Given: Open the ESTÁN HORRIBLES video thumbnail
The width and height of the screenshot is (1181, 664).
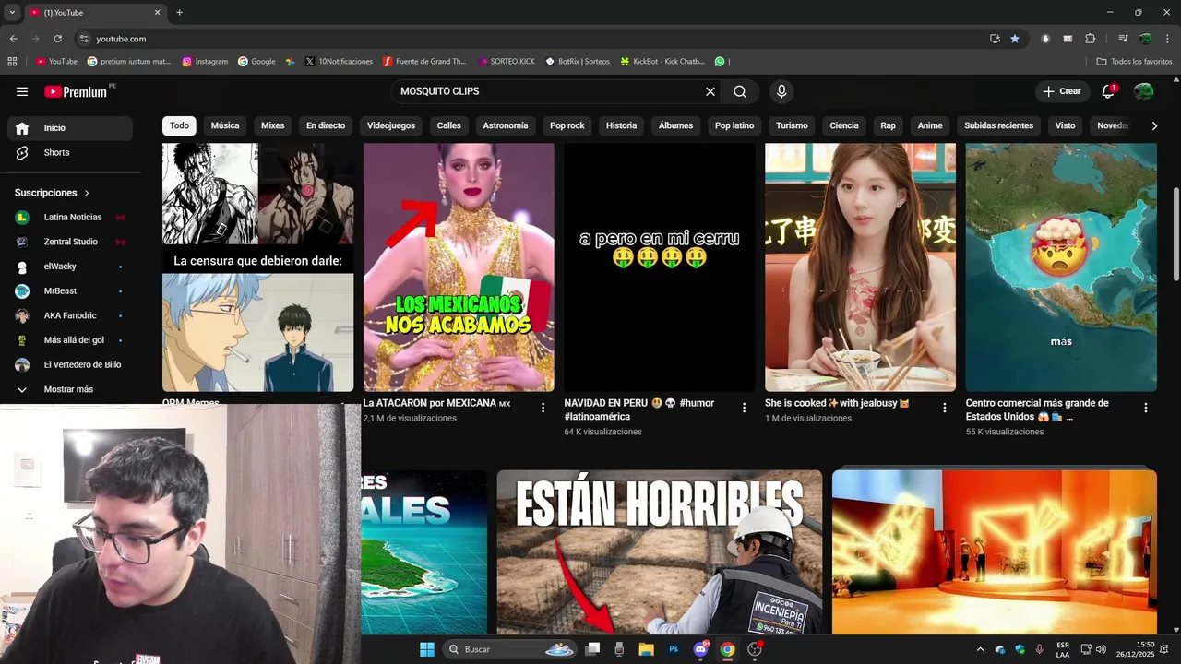Looking at the screenshot, I should 660,552.
